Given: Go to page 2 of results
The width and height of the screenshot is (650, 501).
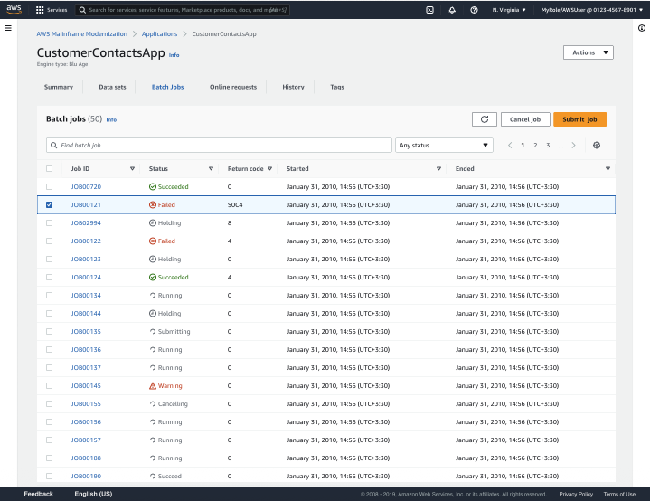Looking at the screenshot, I should tap(535, 146).
